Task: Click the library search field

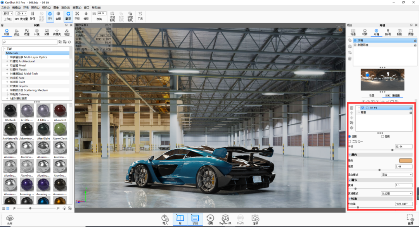Action: [29, 42]
